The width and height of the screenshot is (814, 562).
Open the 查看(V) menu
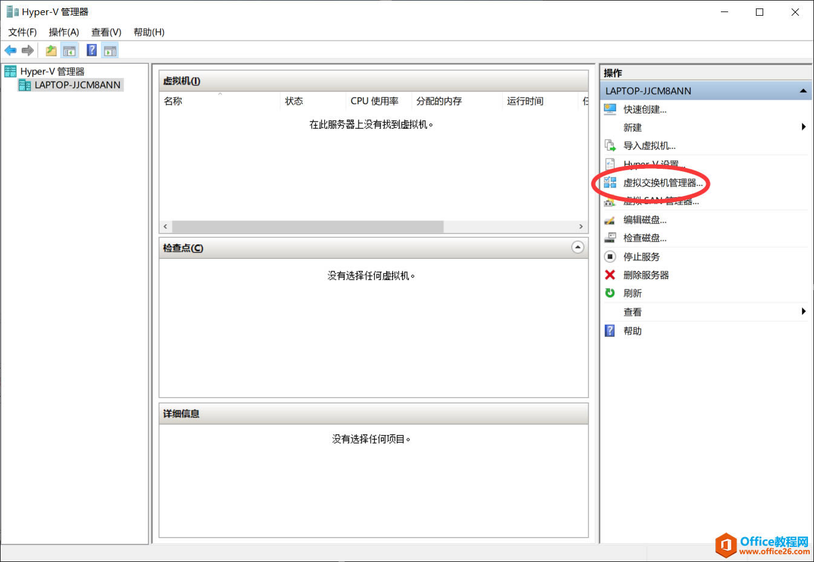(x=106, y=32)
